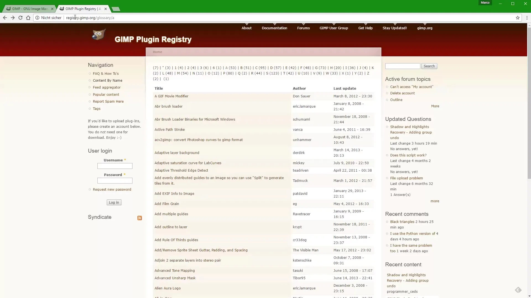The width and height of the screenshot is (531, 298).
Task: Click More under Active forum topics
Action: (435, 106)
